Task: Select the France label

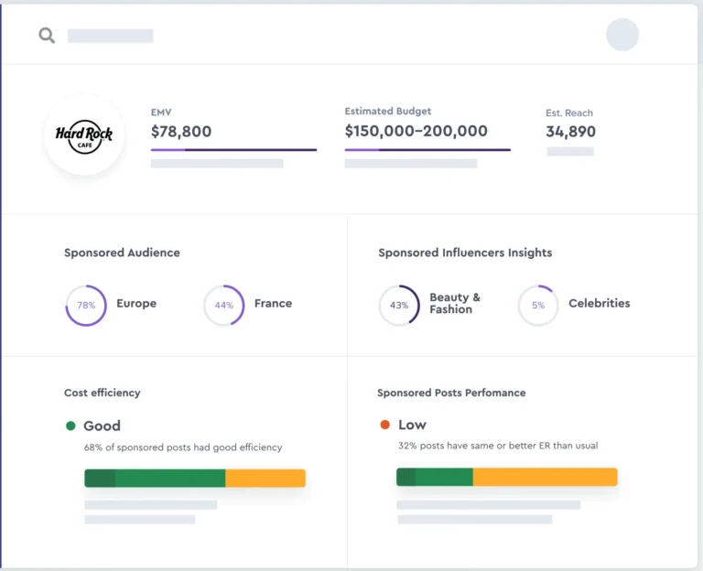Action: 273,304
